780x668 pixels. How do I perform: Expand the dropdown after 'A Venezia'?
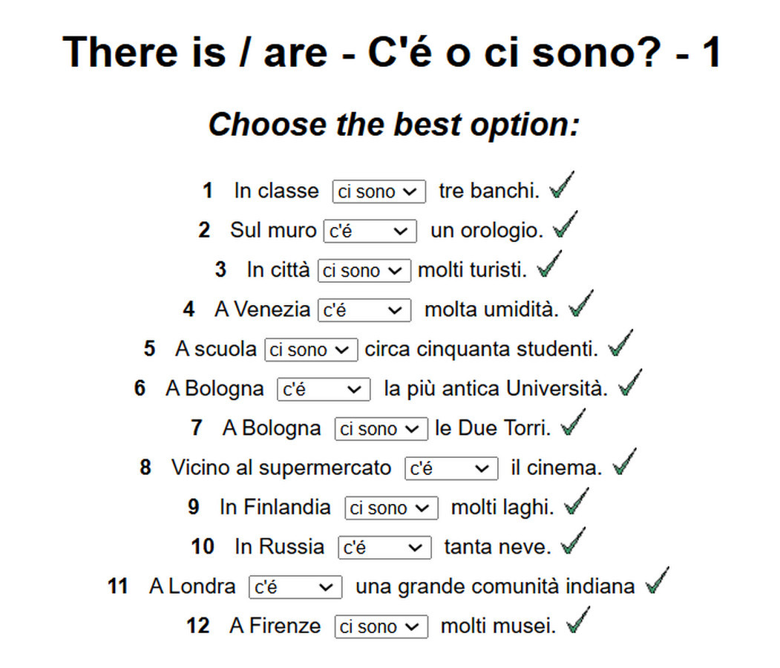point(364,310)
